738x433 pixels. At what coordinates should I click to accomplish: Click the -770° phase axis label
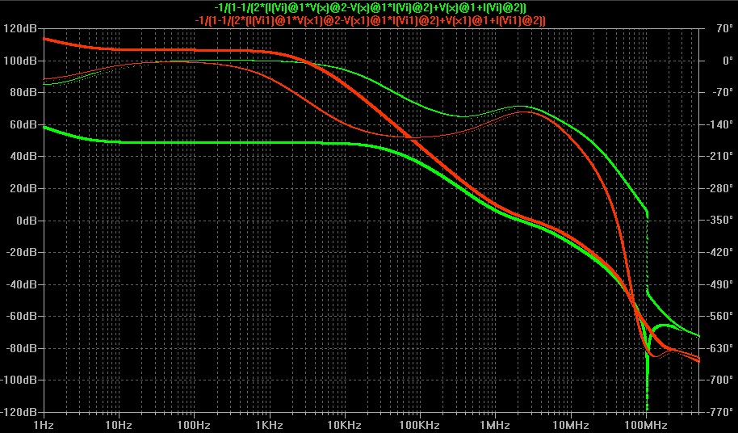[x=715, y=412]
